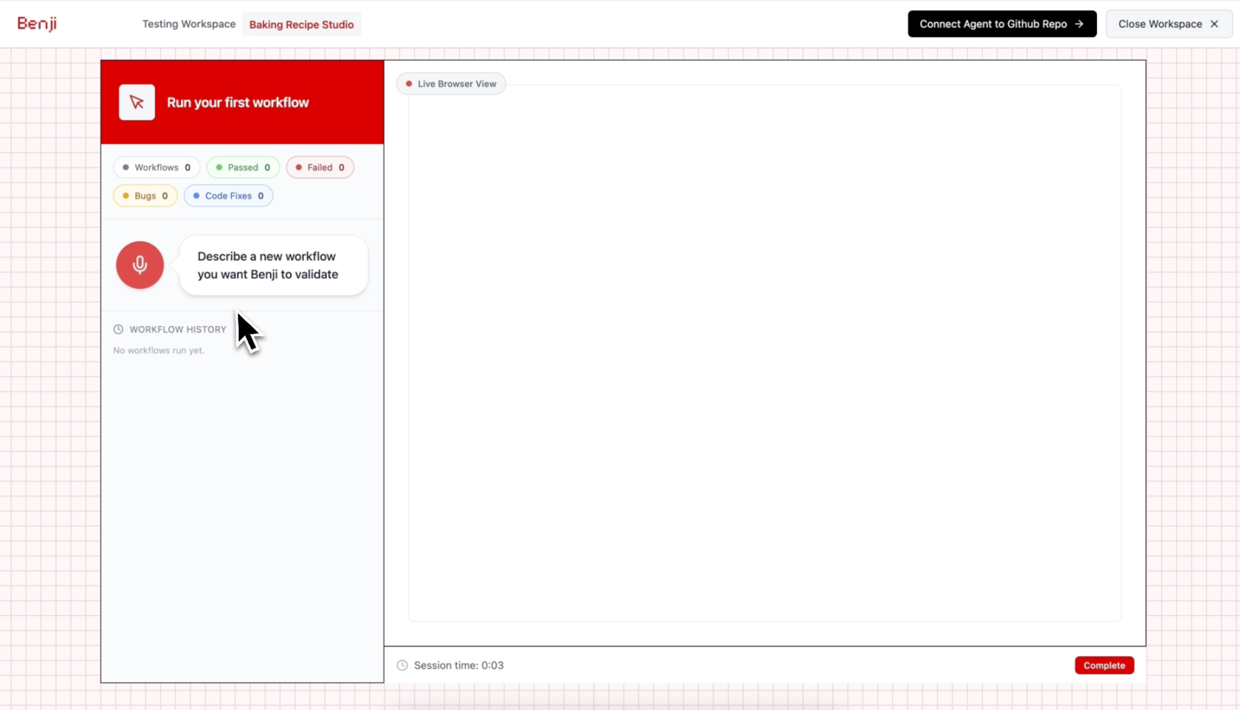Switch to Baking Recipe Studio tab
Image resolution: width=1240 pixels, height=710 pixels.
[301, 24]
